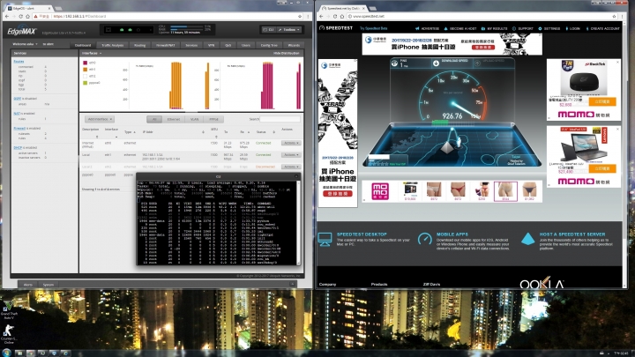The image size is (635, 357).
Task: Sort the interfaces table by Type column
Action: point(130,132)
